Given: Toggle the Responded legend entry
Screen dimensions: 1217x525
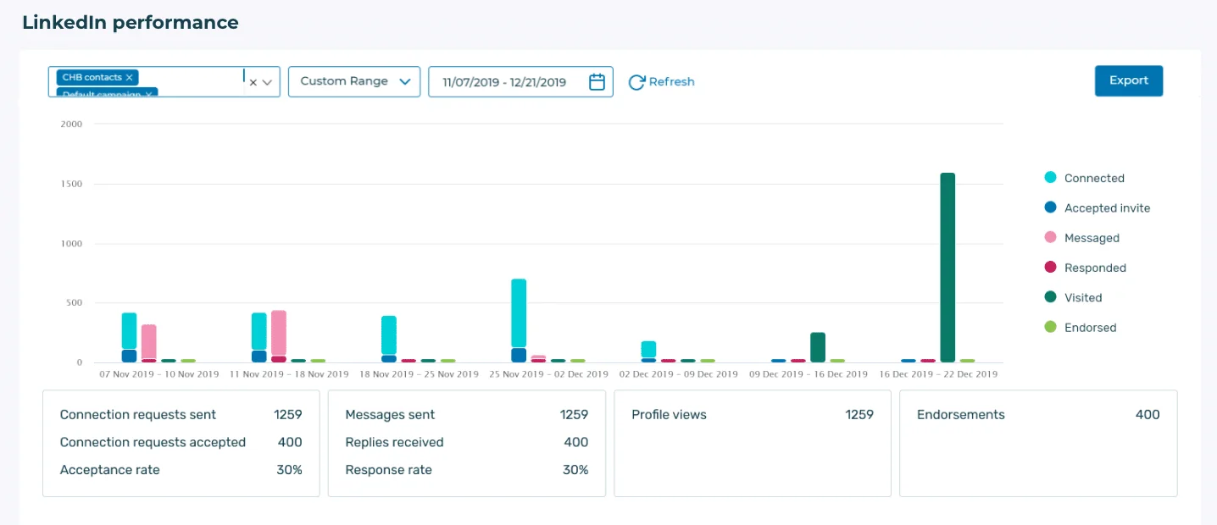Looking at the screenshot, I should (1086, 268).
